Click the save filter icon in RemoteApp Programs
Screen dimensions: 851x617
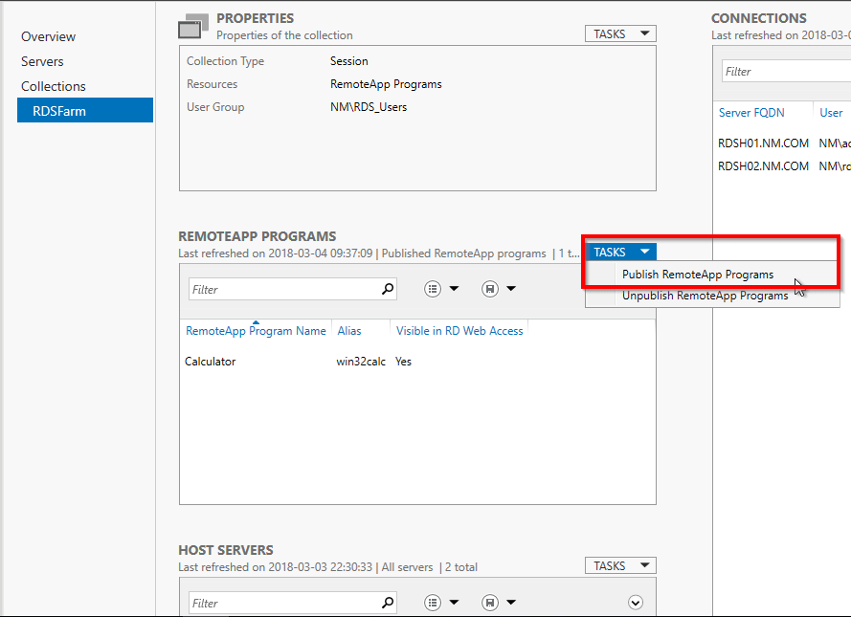pyautogui.click(x=488, y=288)
